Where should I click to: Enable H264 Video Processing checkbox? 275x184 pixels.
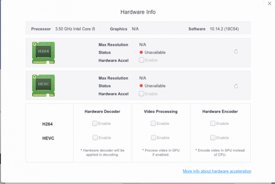(x=153, y=123)
